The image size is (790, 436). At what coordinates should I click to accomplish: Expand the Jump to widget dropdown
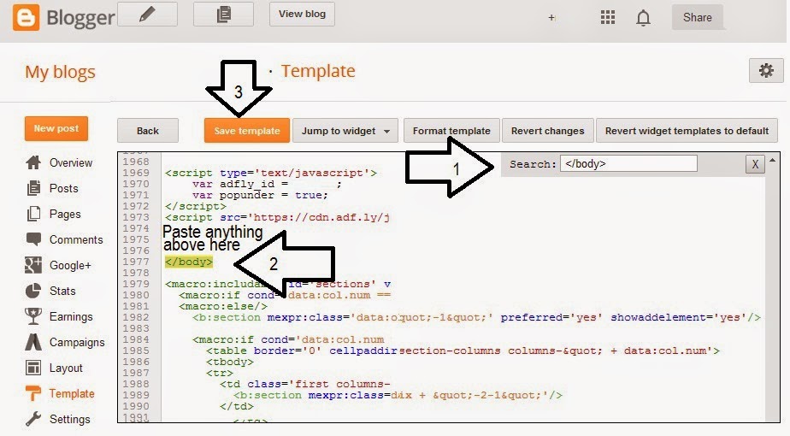point(345,131)
